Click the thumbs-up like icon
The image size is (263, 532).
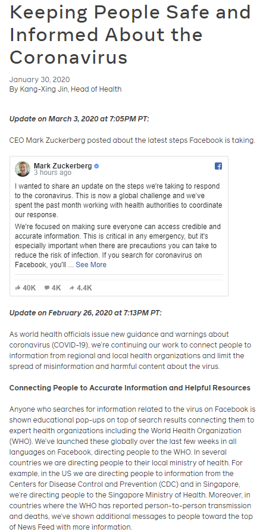coord(18,287)
